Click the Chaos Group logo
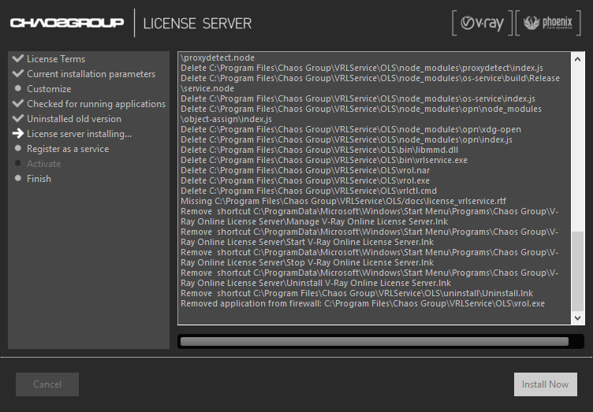593x412 pixels. click(x=67, y=23)
